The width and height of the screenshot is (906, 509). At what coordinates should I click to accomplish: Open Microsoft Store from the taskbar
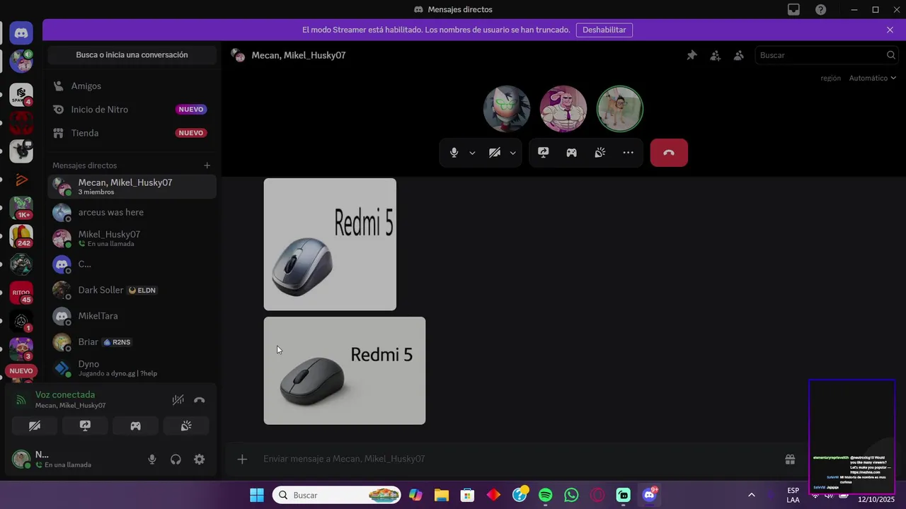click(x=467, y=495)
